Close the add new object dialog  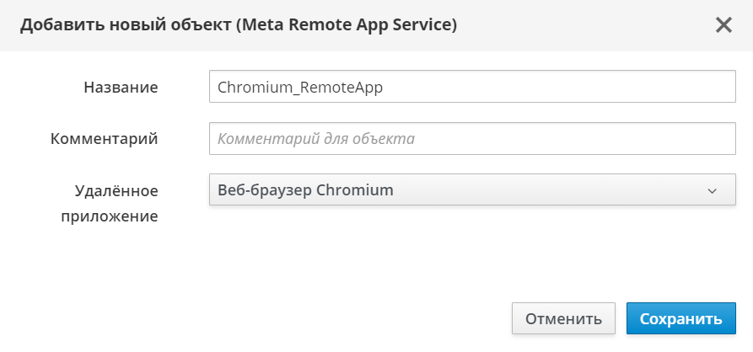[x=723, y=25]
